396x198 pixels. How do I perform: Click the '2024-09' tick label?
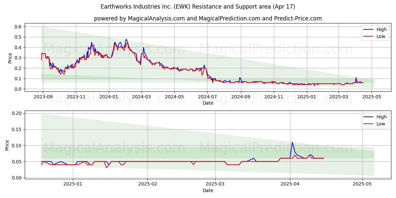tap(241, 97)
